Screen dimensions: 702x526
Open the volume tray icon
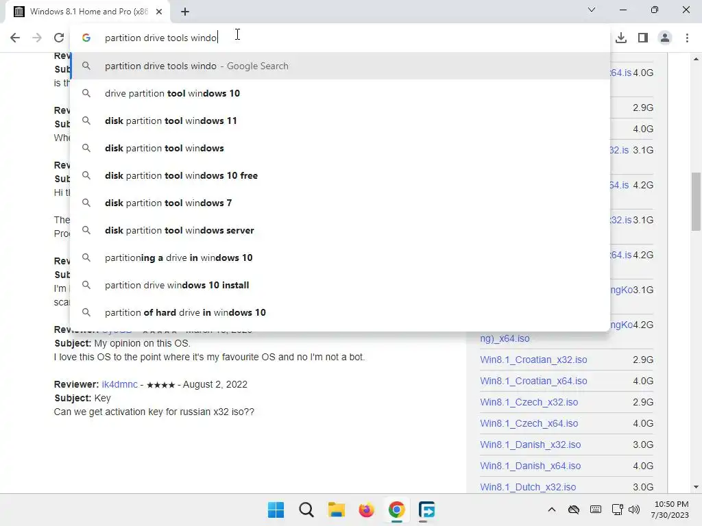coord(634,510)
